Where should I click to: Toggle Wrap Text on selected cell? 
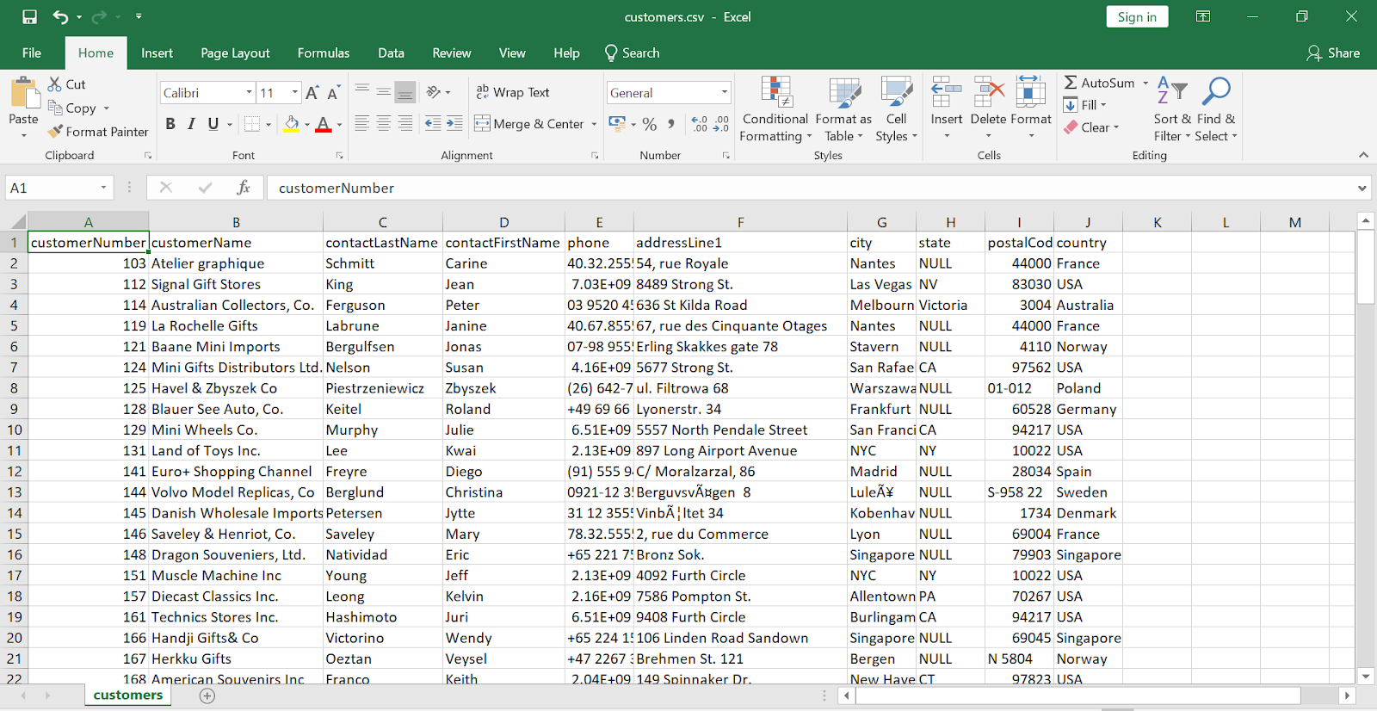(513, 92)
